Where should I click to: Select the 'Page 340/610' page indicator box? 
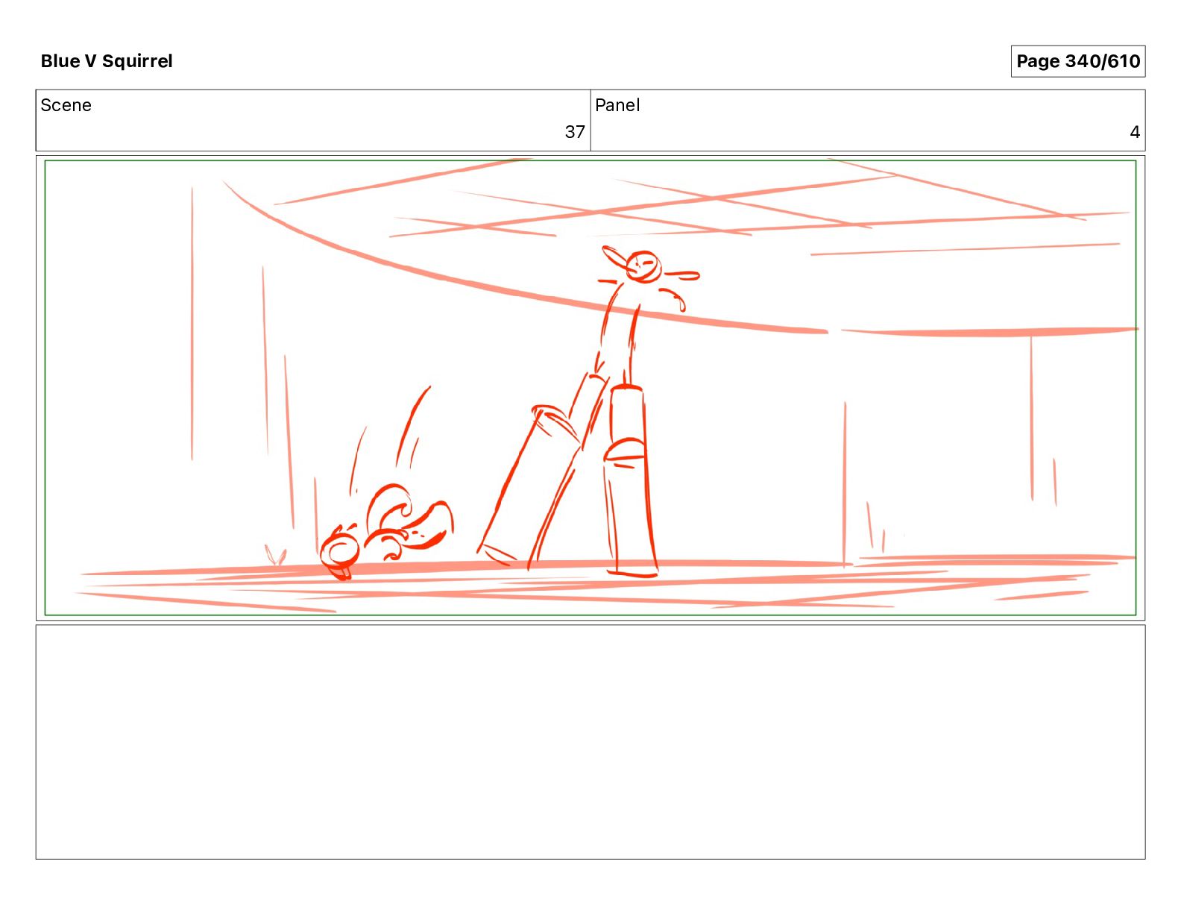(1077, 61)
